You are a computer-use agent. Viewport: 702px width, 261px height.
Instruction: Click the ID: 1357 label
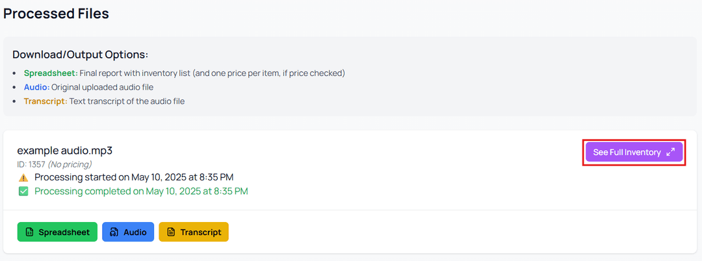coord(31,164)
